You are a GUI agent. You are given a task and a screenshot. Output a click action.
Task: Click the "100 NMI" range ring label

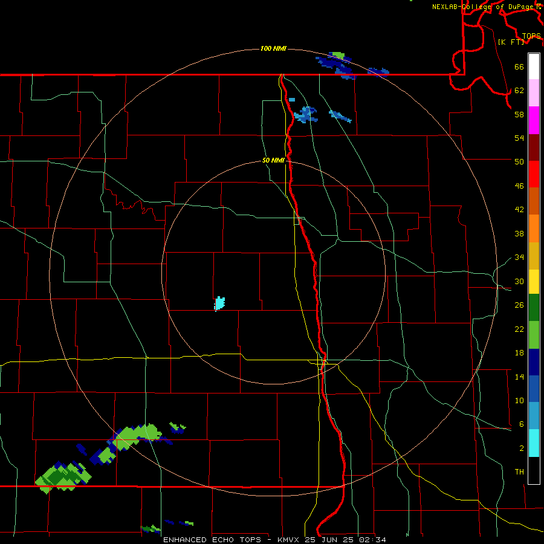tap(273, 48)
